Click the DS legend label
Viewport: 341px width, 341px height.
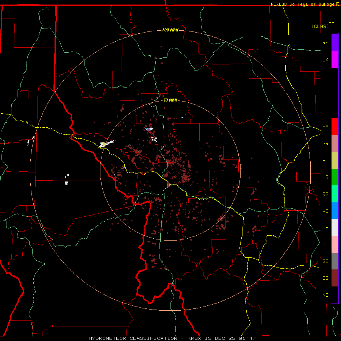tap(325, 228)
